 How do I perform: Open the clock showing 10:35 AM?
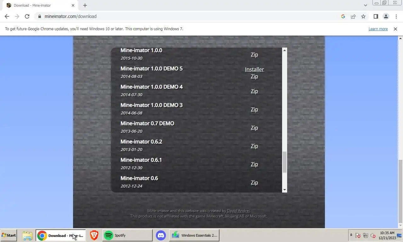click(x=387, y=235)
